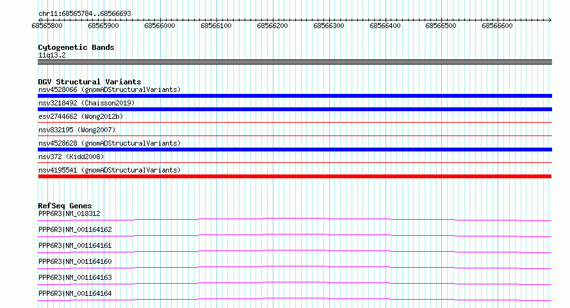570x308 pixels.
Task: Click the thin red line for esv2744662
Action: point(295,122)
